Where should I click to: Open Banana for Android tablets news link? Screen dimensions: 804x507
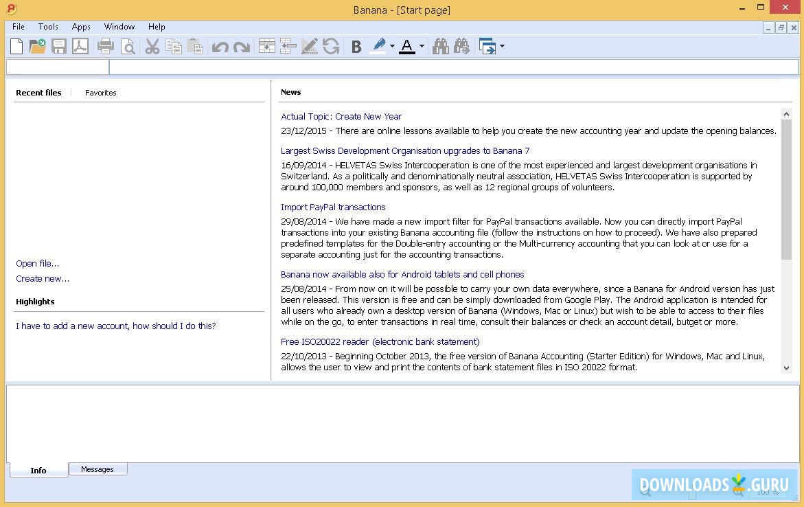tap(402, 275)
